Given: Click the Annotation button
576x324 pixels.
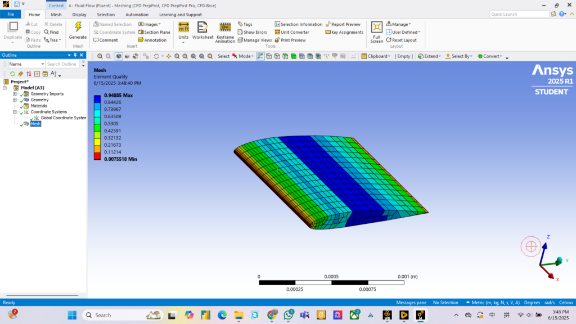Looking at the screenshot, I should click(x=152, y=40).
